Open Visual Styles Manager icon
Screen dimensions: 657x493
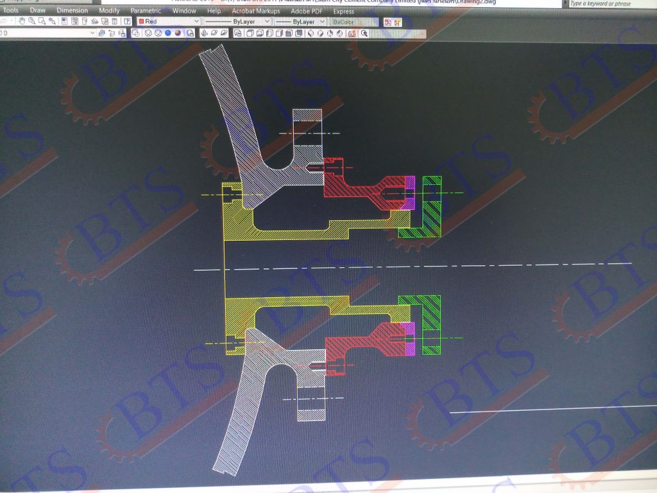point(190,33)
